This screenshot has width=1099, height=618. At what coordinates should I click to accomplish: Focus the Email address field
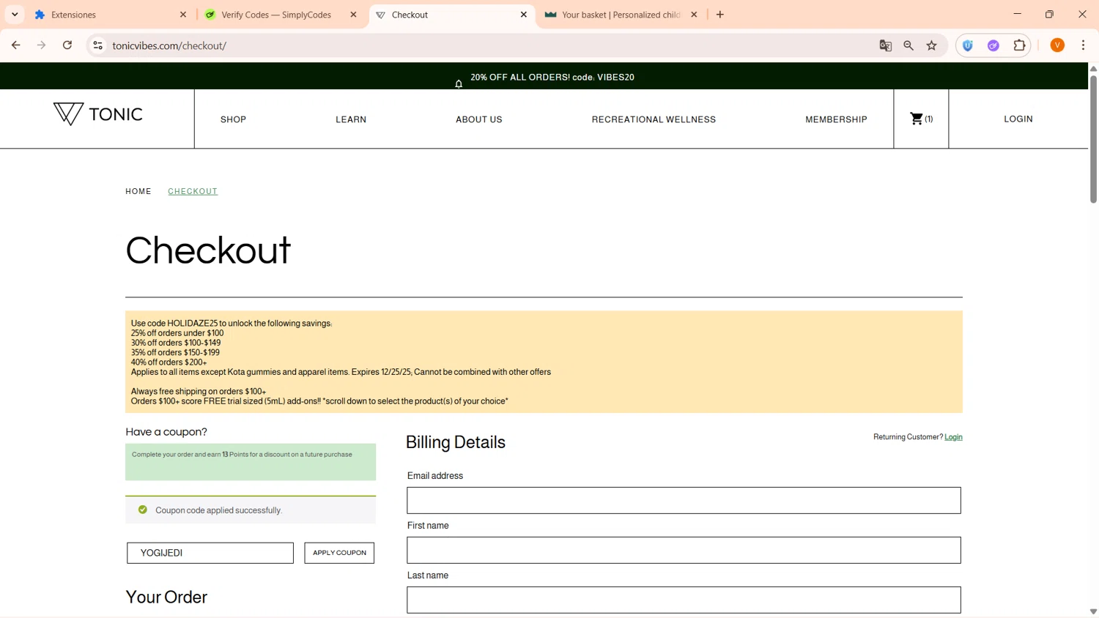684,500
